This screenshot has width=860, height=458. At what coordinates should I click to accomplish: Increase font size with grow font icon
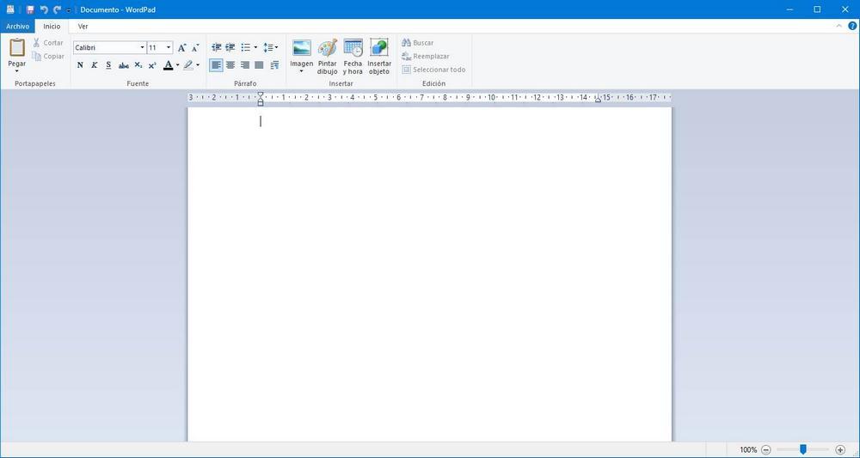coord(182,47)
